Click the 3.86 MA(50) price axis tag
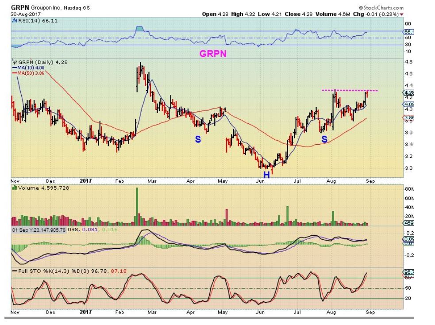435x325 pixels. [408, 118]
